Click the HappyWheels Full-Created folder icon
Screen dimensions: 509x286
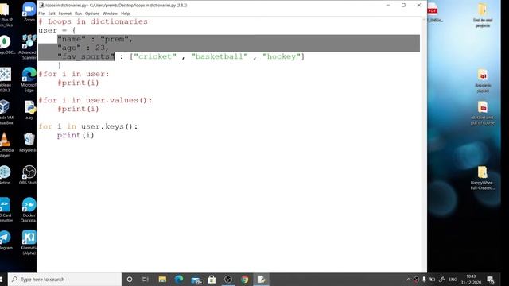(483, 178)
